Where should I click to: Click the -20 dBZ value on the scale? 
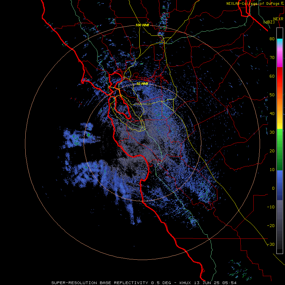pos(271,226)
